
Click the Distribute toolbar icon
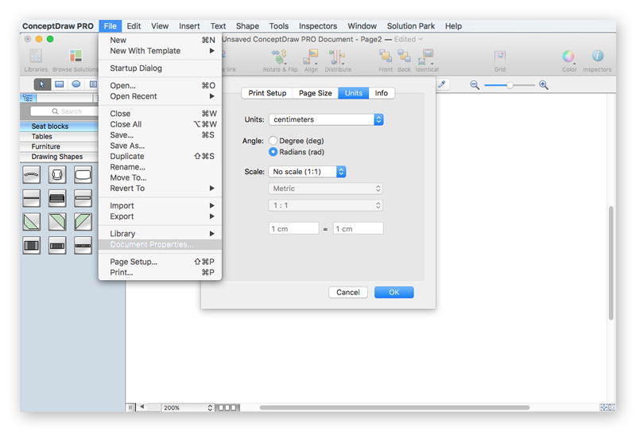click(x=337, y=56)
